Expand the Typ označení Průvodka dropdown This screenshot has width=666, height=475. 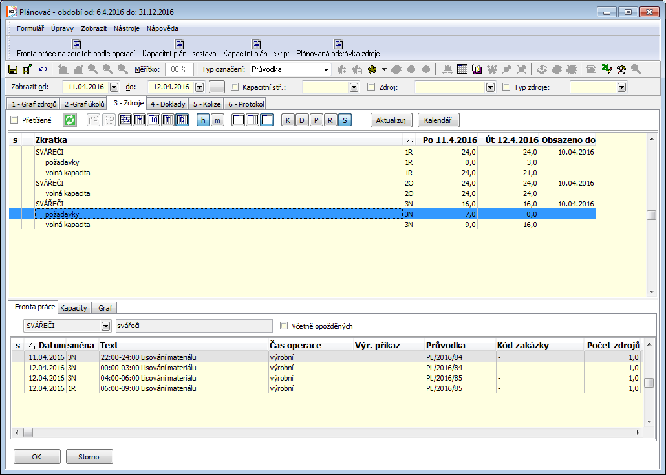point(327,69)
